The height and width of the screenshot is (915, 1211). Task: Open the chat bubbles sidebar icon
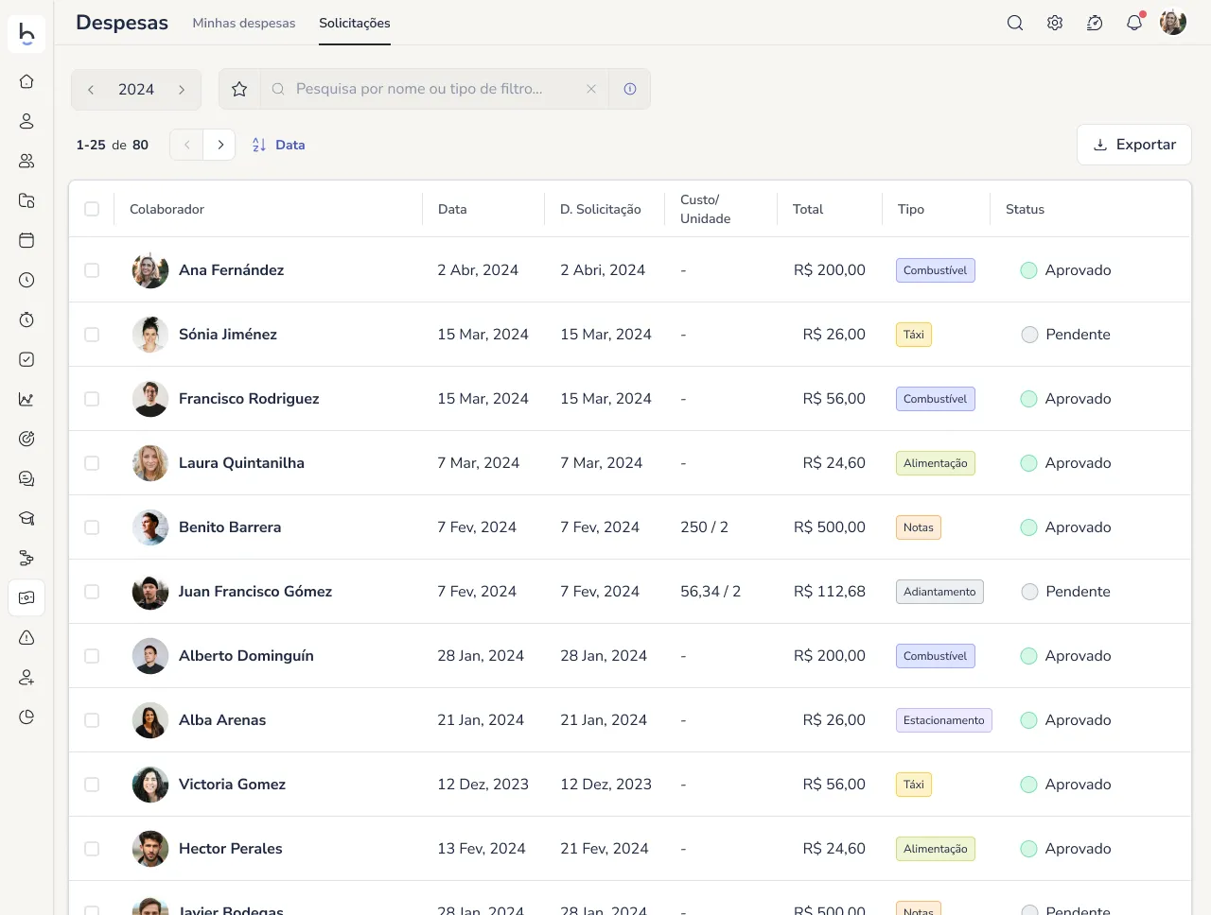click(26, 478)
